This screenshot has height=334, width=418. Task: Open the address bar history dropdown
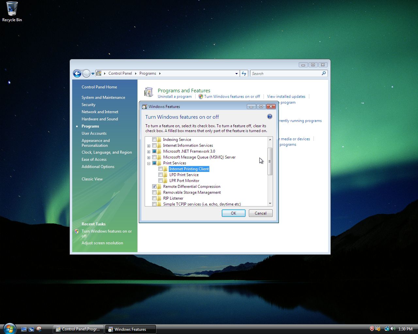(236, 74)
